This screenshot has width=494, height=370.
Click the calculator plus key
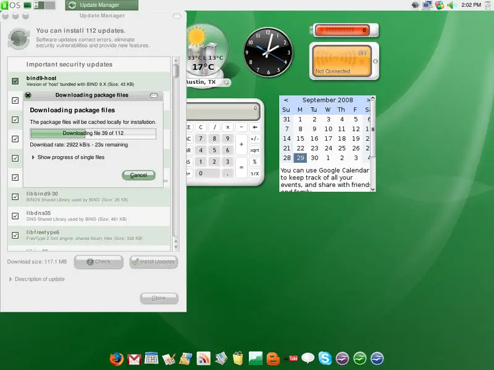[241, 144]
